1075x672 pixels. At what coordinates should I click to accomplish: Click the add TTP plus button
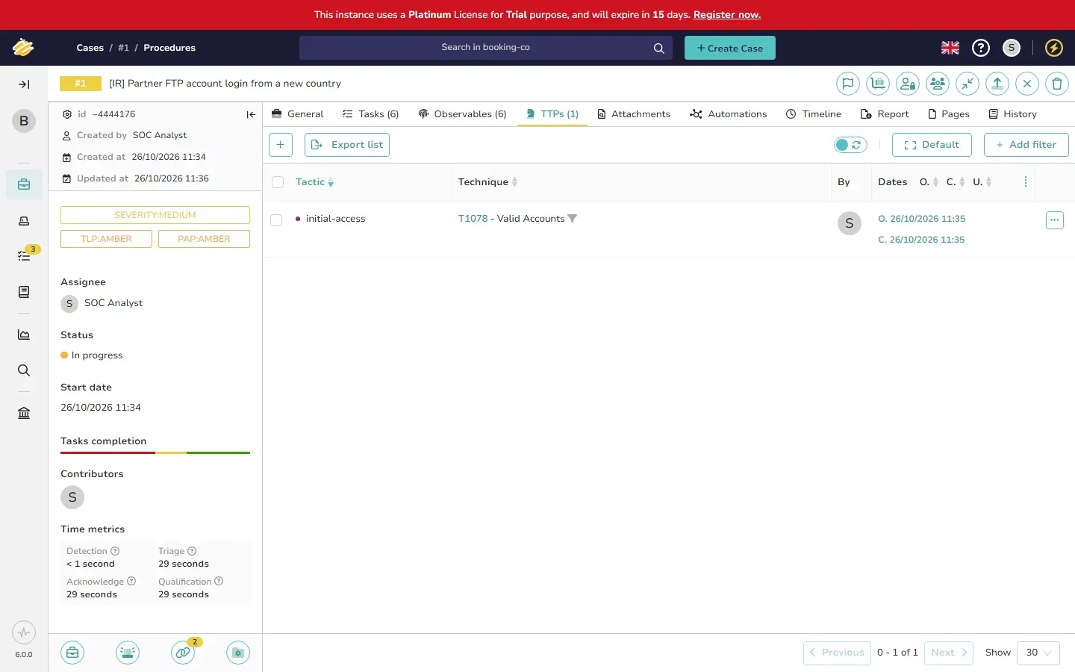(x=281, y=145)
